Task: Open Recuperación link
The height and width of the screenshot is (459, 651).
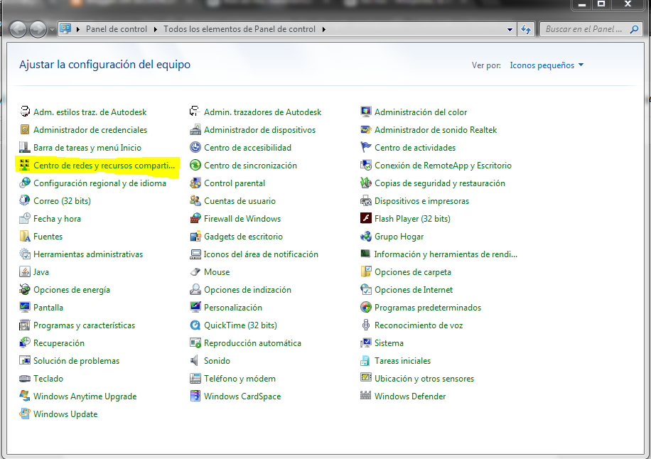Action: point(59,343)
